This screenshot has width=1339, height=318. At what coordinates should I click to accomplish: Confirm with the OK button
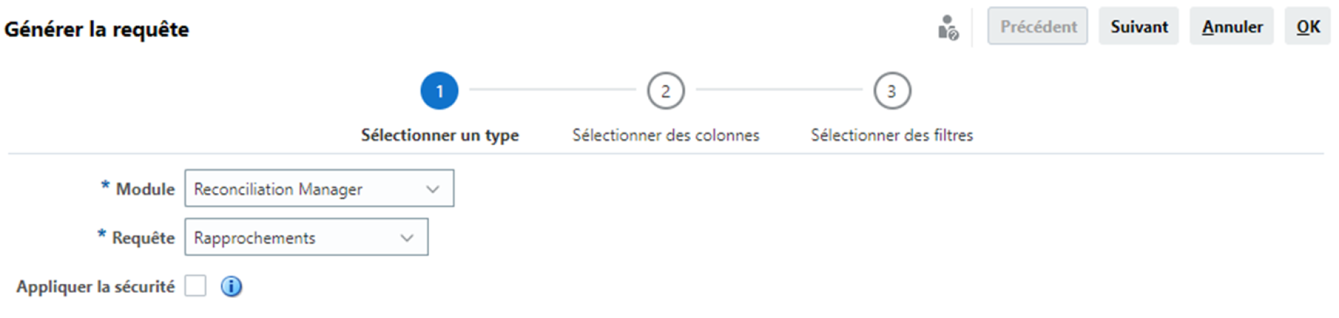click(x=1308, y=27)
